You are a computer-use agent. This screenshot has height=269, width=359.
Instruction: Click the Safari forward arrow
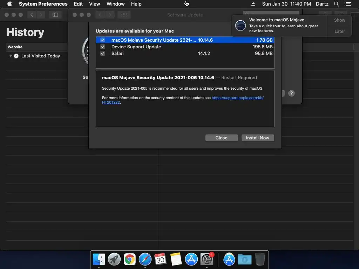(41, 15)
